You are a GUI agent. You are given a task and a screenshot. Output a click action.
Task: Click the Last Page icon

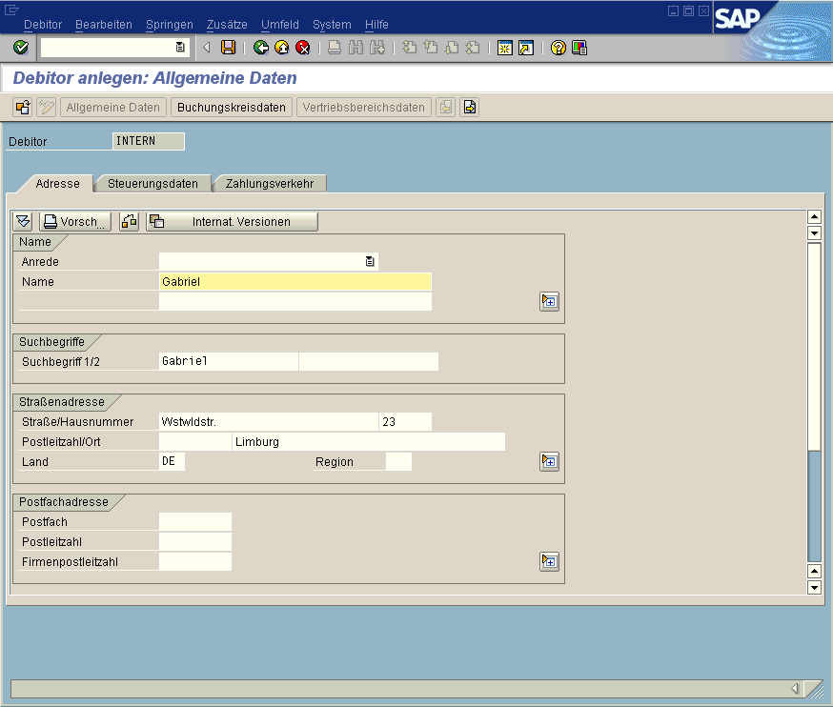coord(473,48)
